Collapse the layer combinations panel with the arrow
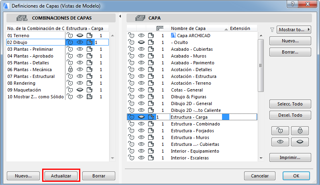 pos(121,16)
